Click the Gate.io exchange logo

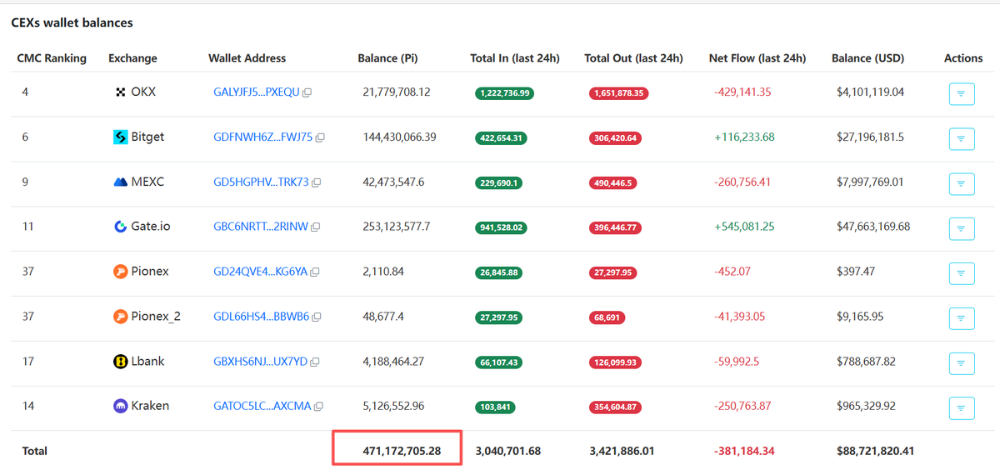click(120, 227)
